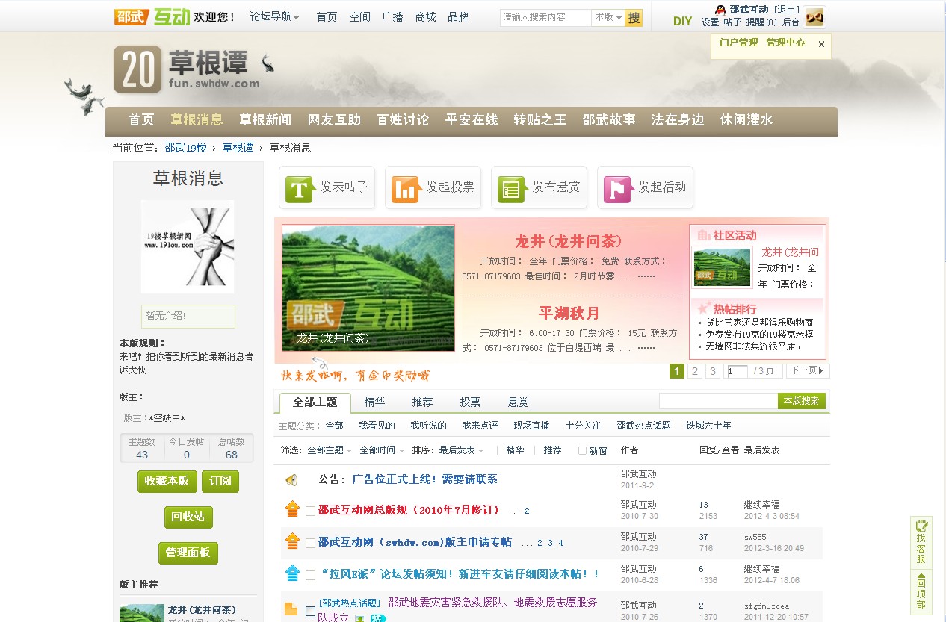Open 空间 in top bar
This screenshot has height=622, width=946.
[x=359, y=17]
